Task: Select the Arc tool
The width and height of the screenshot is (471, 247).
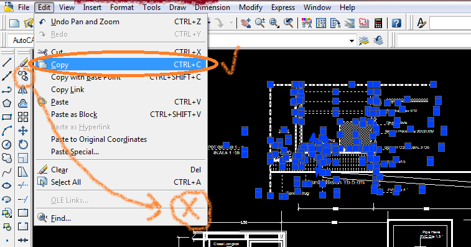Action: (x=7, y=131)
